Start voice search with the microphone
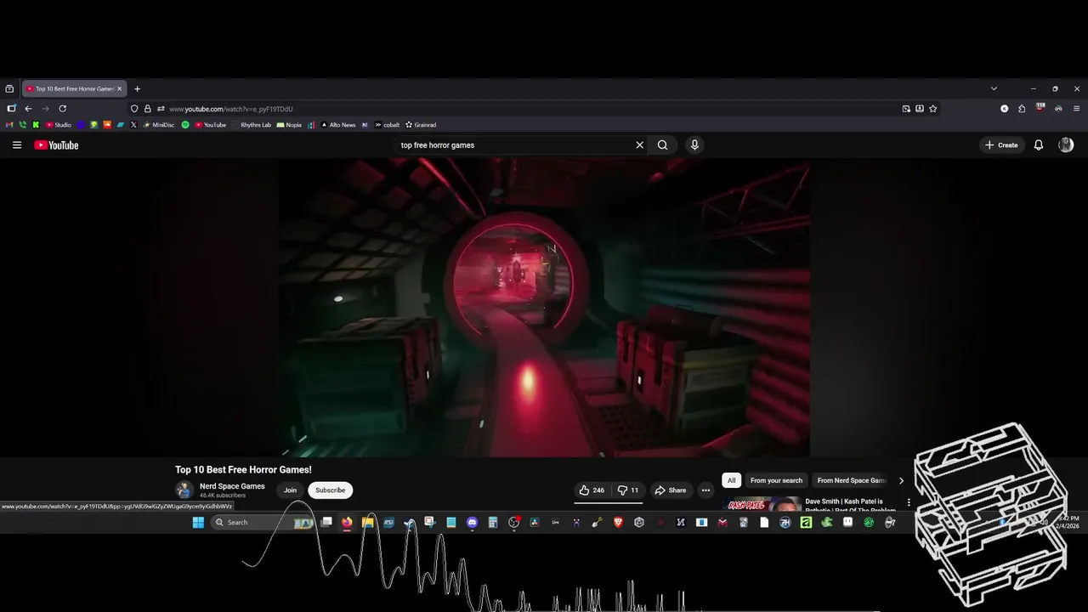 coord(694,145)
